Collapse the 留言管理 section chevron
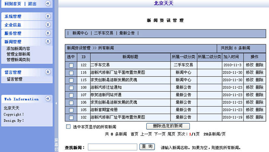The width and height of the screenshot is (269, 152). [x=48, y=72]
